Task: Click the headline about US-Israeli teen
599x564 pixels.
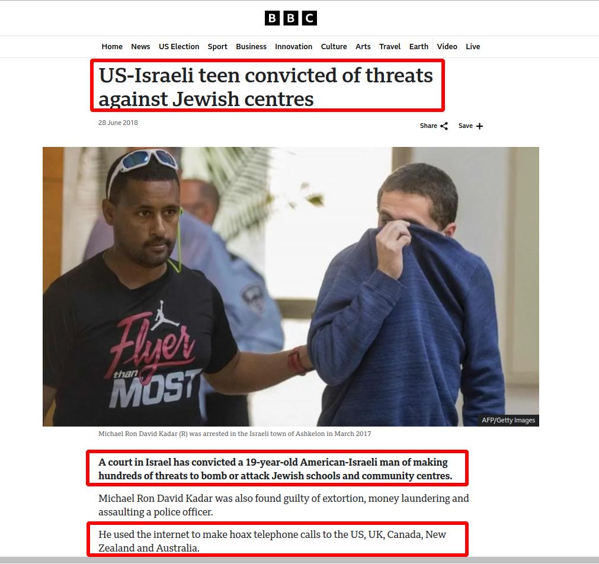Action: coord(266,87)
